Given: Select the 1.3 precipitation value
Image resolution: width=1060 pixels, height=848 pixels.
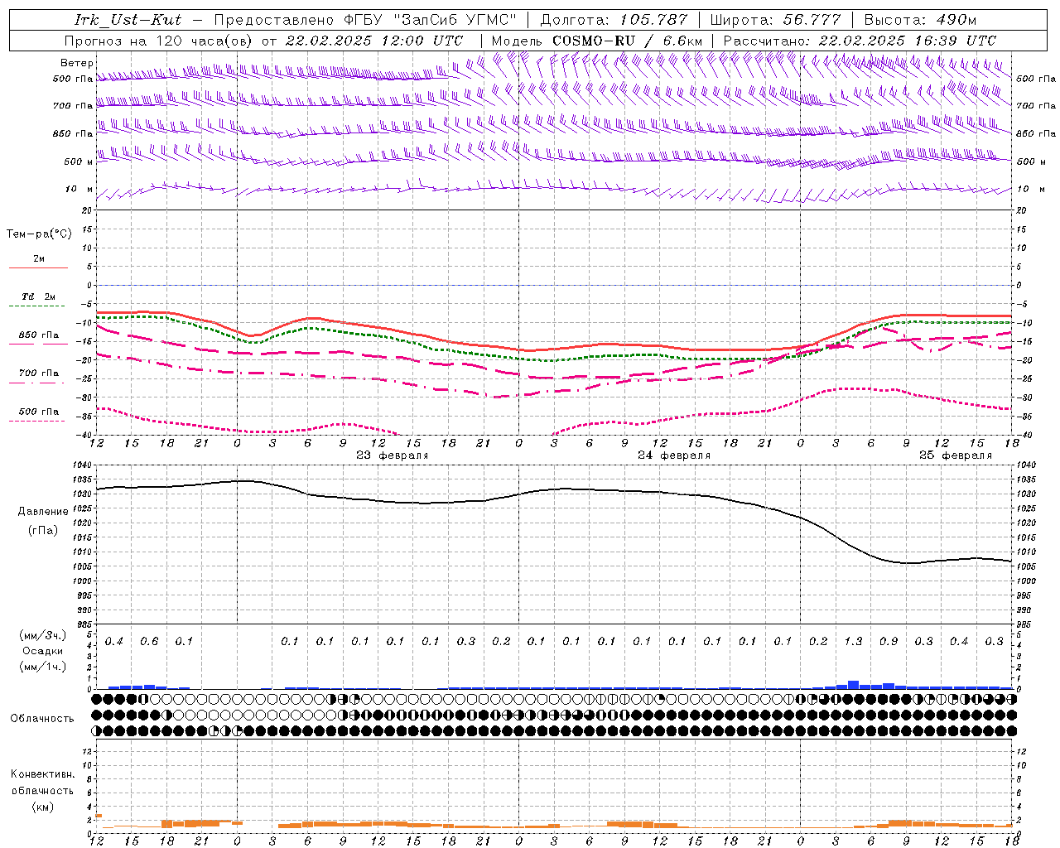Looking at the screenshot, I should (853, 642).
